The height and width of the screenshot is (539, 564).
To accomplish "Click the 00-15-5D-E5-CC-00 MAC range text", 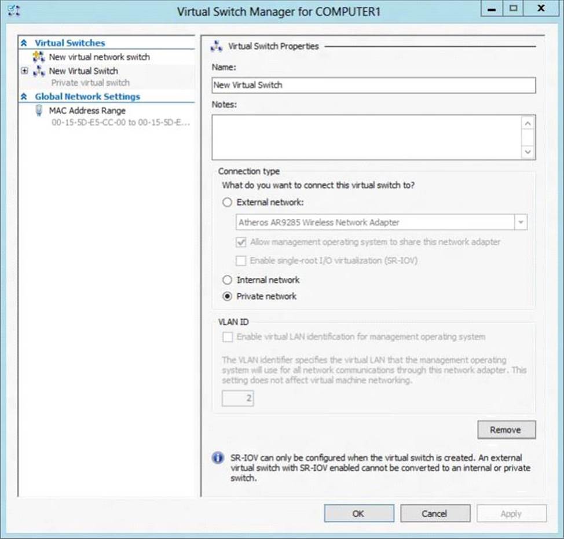I will (x=120, y=123).
